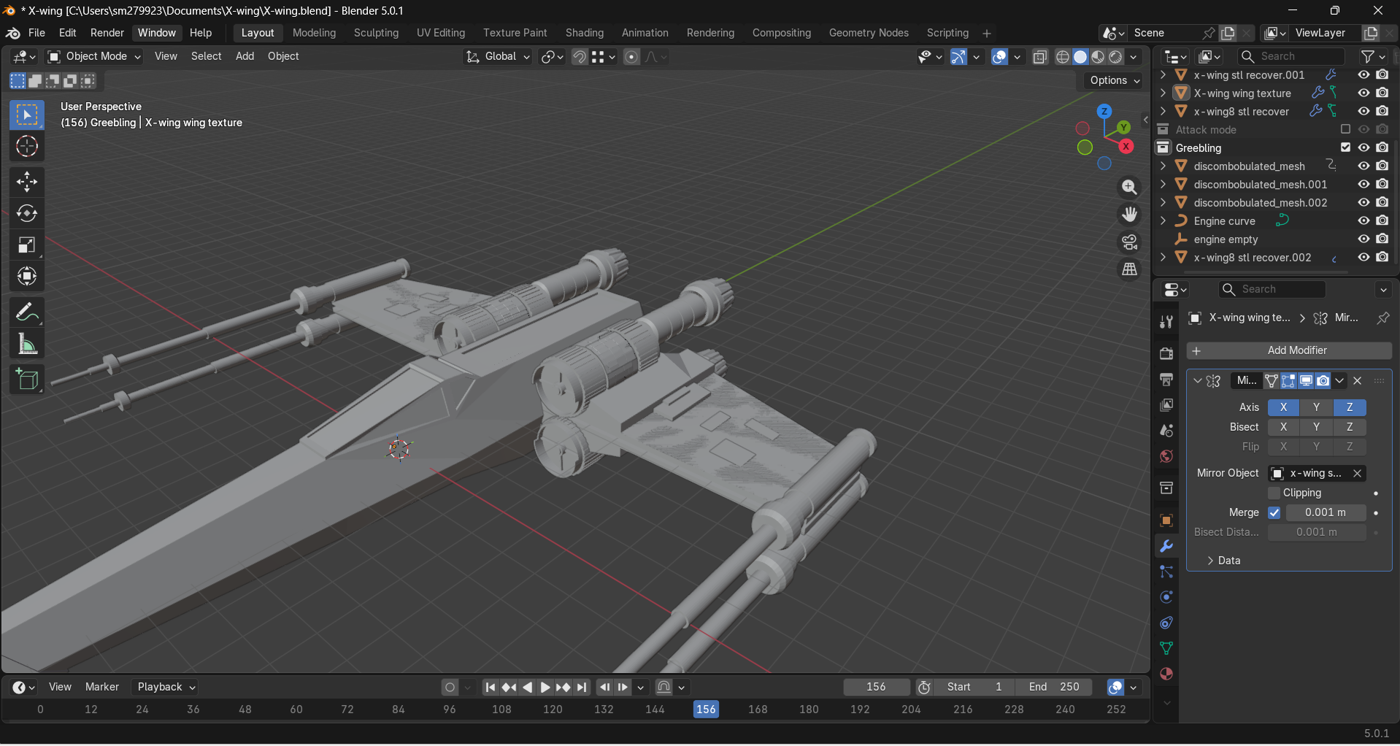Image resolution: width=1400 pixels, height=746 pixels.
Task: Open the Playback dropdown in timeline
Action: pos(166,687)
